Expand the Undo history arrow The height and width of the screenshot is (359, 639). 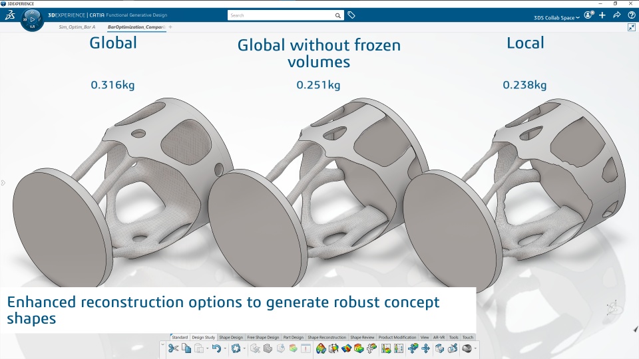[x=225, y=348]
